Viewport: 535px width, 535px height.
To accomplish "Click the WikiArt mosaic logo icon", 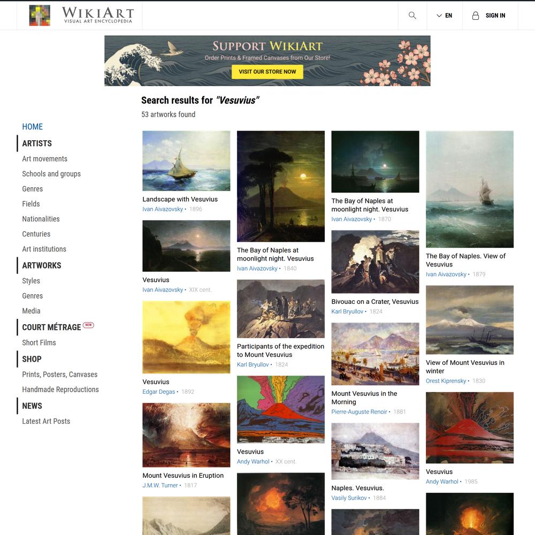I will pos(40,16).
